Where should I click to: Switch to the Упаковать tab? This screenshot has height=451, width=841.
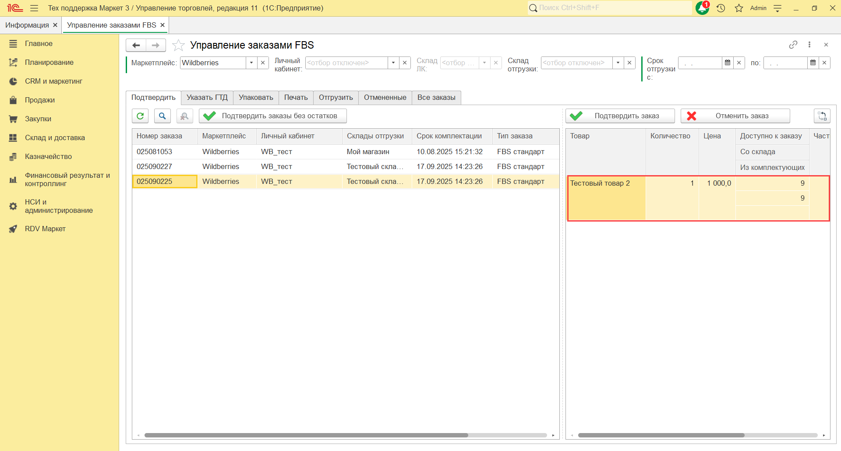pyautogui.click(x=256, y=97)
